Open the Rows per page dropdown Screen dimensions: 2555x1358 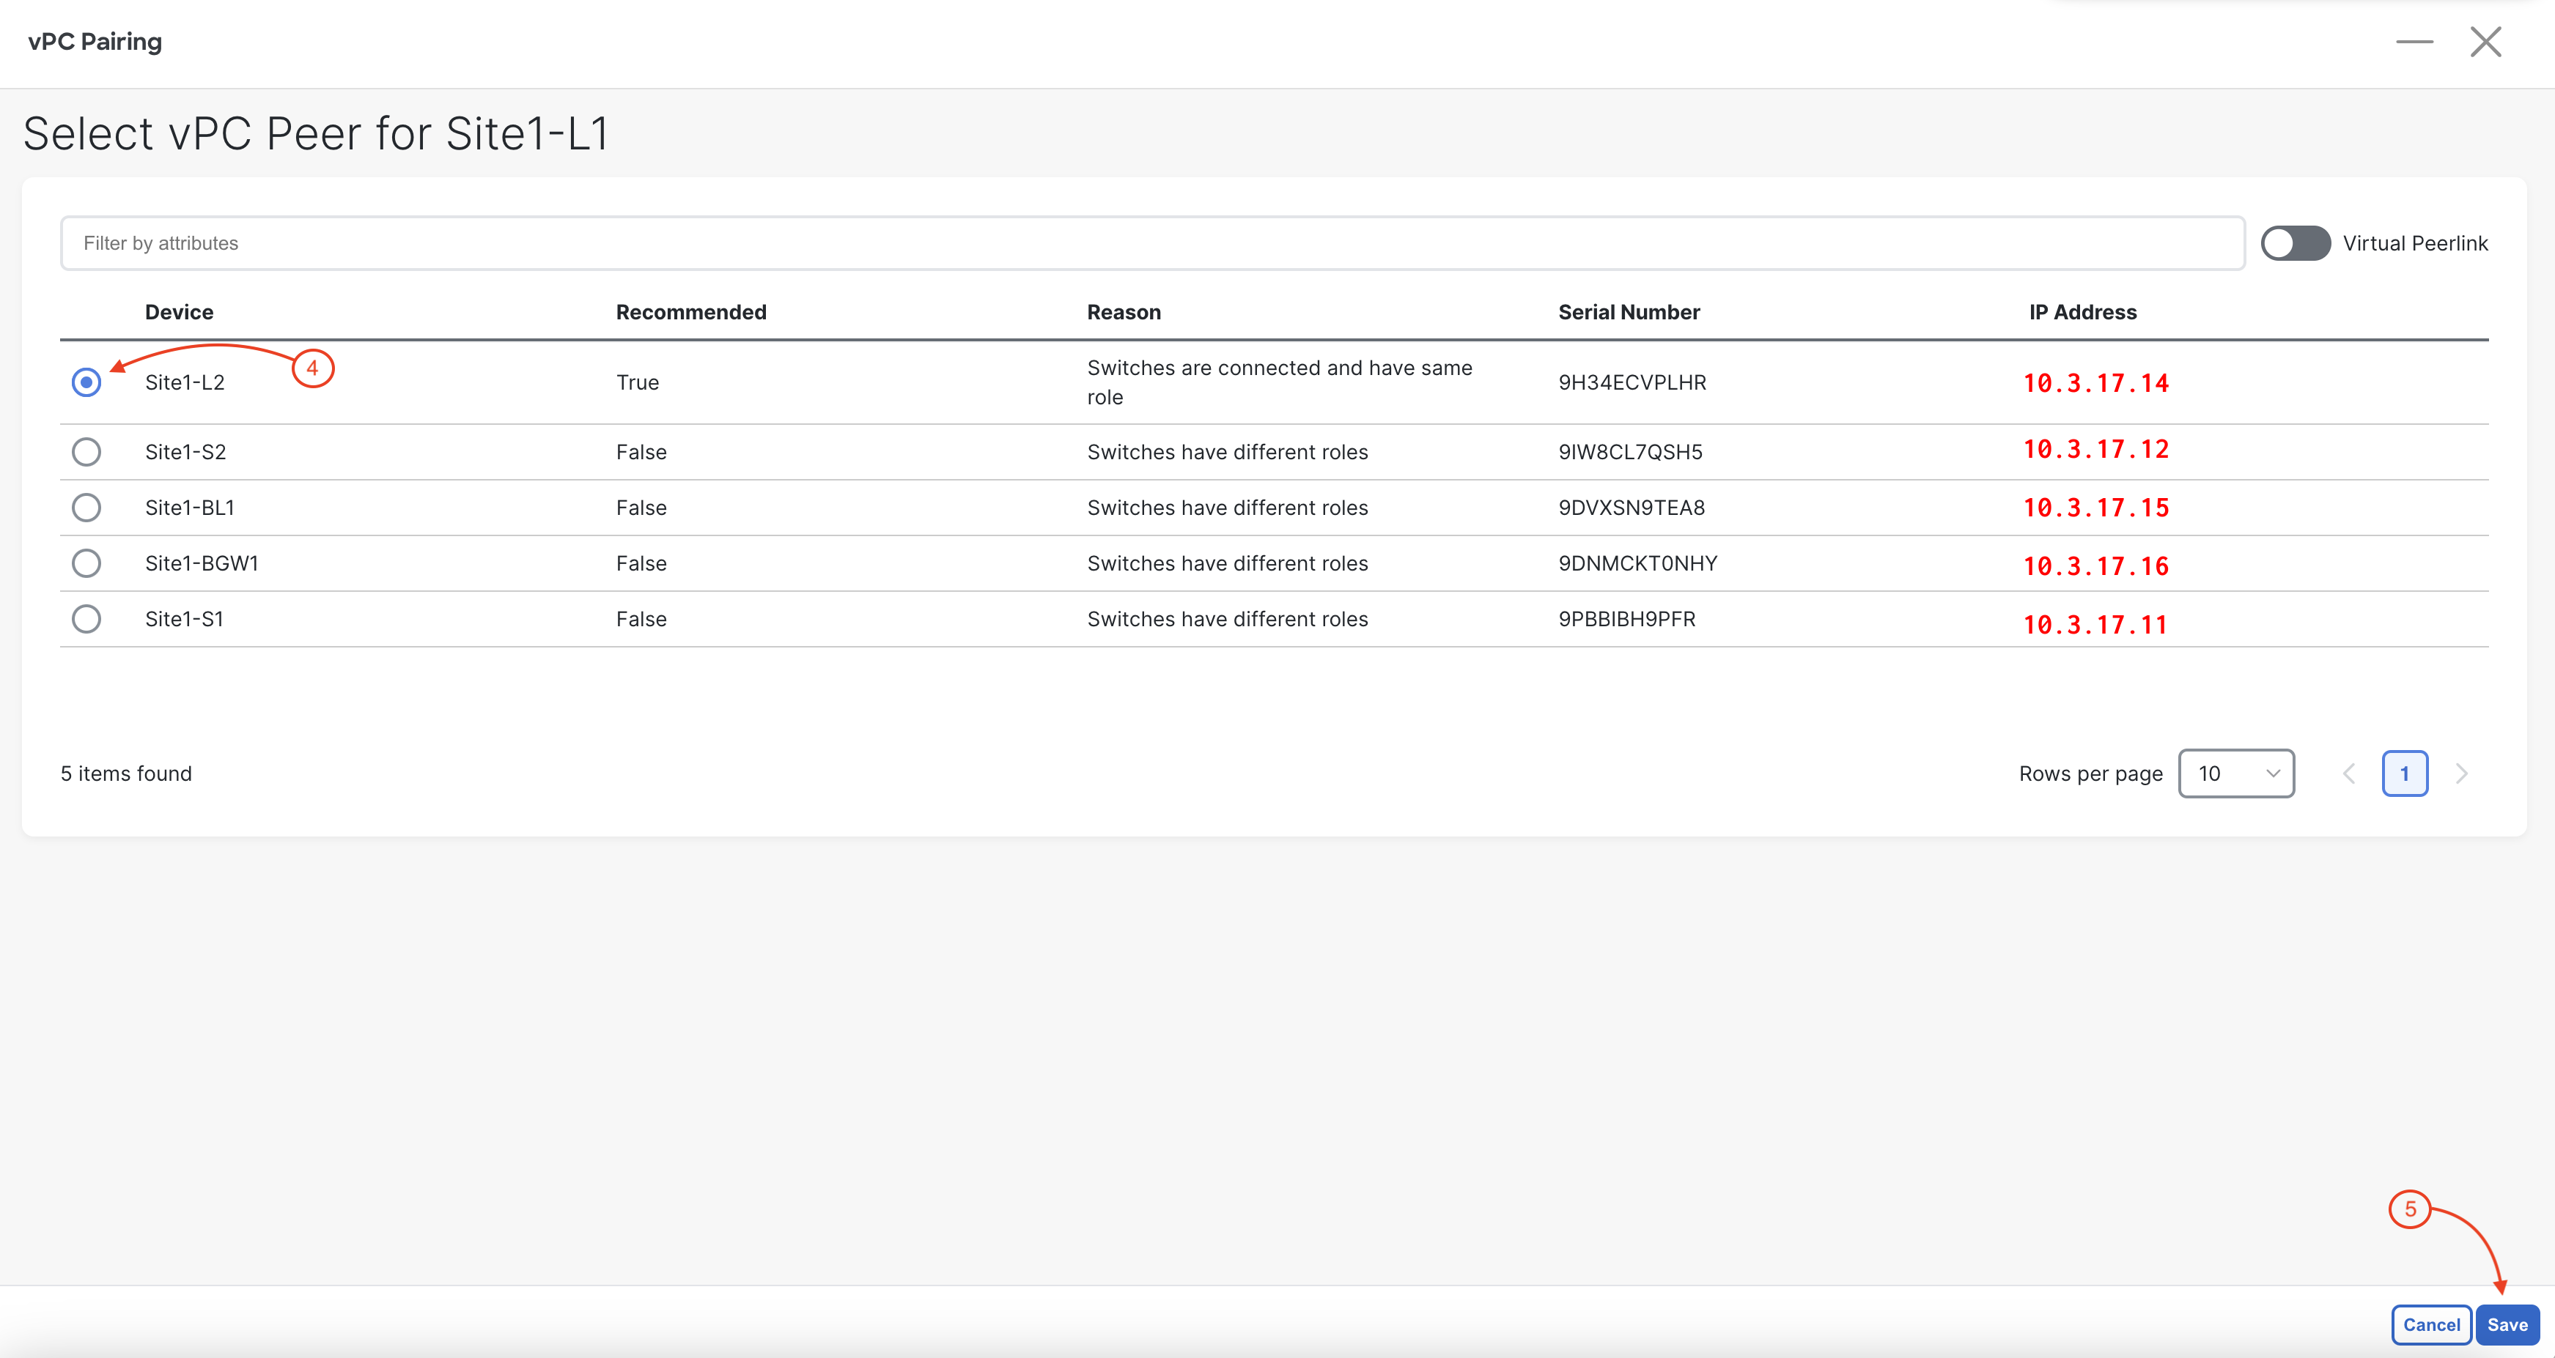2235,773
